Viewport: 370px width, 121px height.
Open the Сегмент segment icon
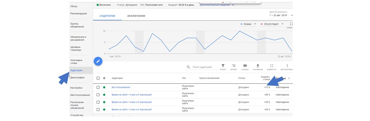pos(234,66)
